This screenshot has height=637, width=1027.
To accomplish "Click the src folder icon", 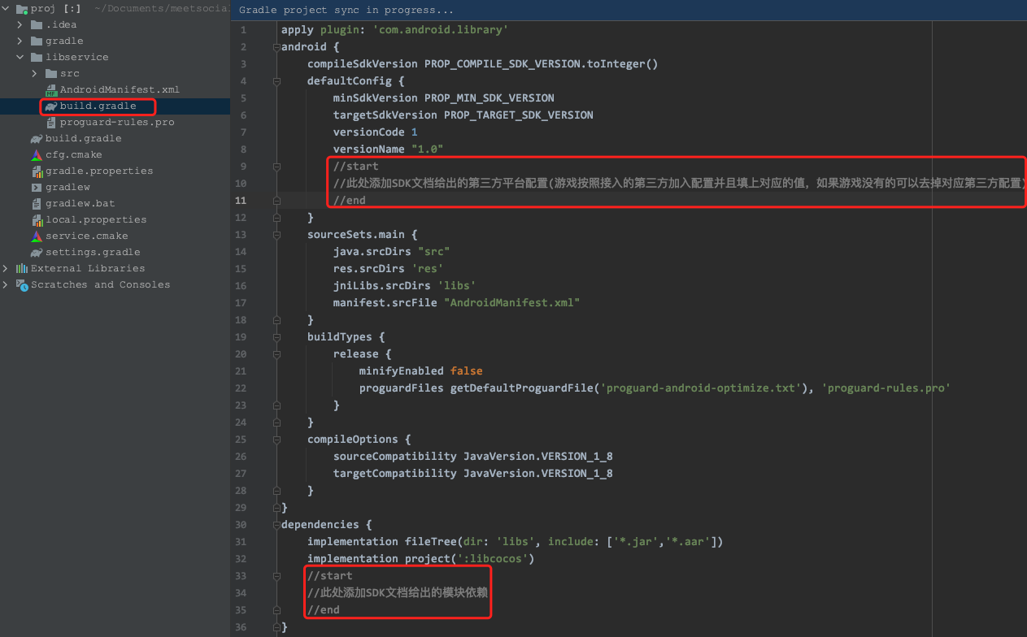I will [51, 73].
